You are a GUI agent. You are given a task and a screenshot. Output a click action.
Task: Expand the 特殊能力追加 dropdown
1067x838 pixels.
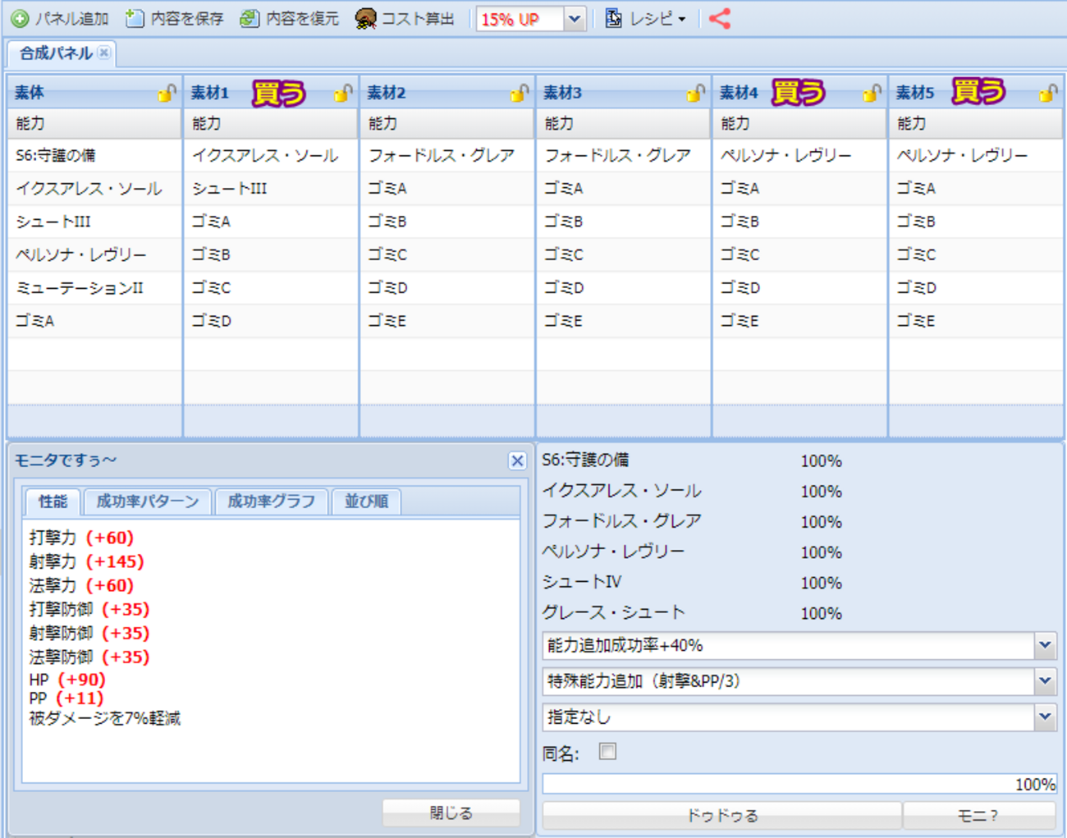click(1045, 681)
